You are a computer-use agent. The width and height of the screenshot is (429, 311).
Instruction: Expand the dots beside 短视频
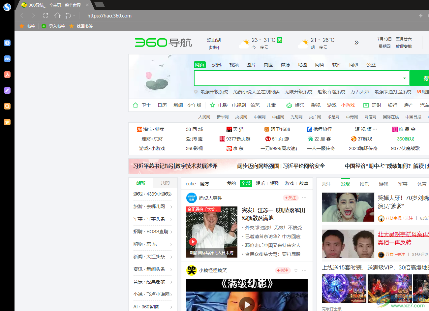click(x=375, y=129)
